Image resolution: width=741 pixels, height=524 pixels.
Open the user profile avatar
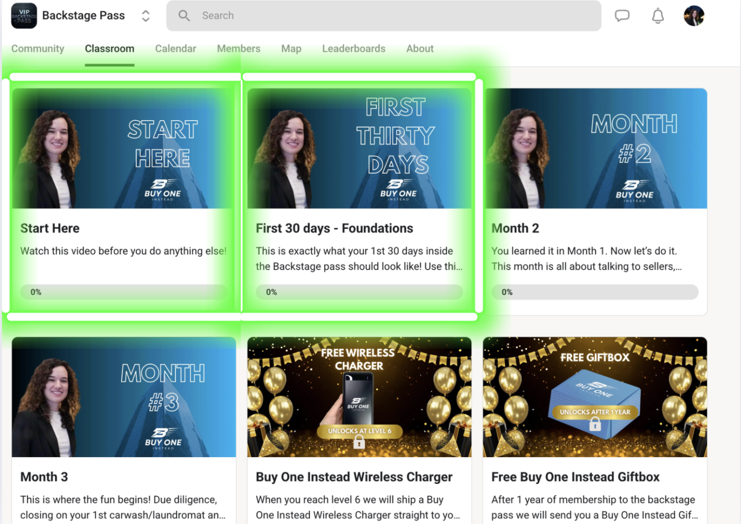click(x=694, y=15)
